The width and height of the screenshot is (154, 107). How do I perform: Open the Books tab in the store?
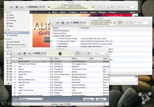[x=93, y=12]
